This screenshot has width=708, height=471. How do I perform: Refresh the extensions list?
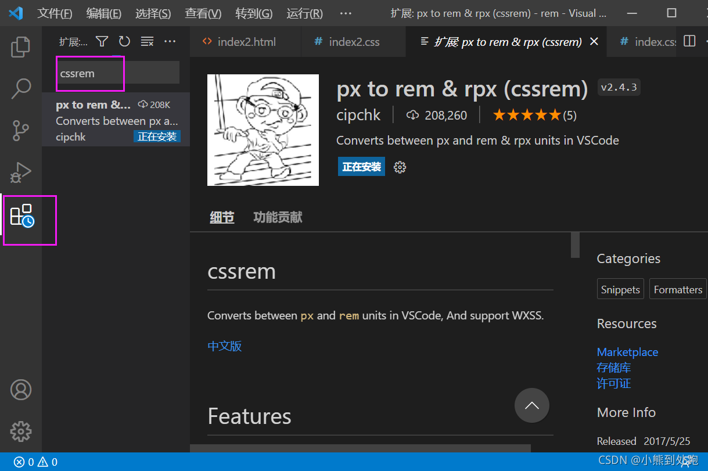124,41
